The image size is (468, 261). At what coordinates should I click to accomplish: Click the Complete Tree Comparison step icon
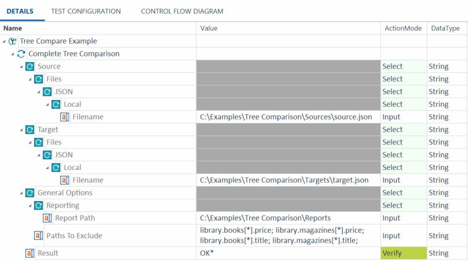[x=21, y=54]
